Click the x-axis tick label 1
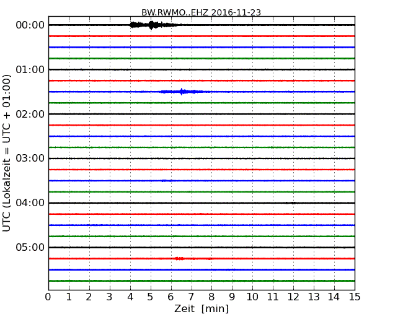Viewport: 403px width, 322px height. coord(69,297)
